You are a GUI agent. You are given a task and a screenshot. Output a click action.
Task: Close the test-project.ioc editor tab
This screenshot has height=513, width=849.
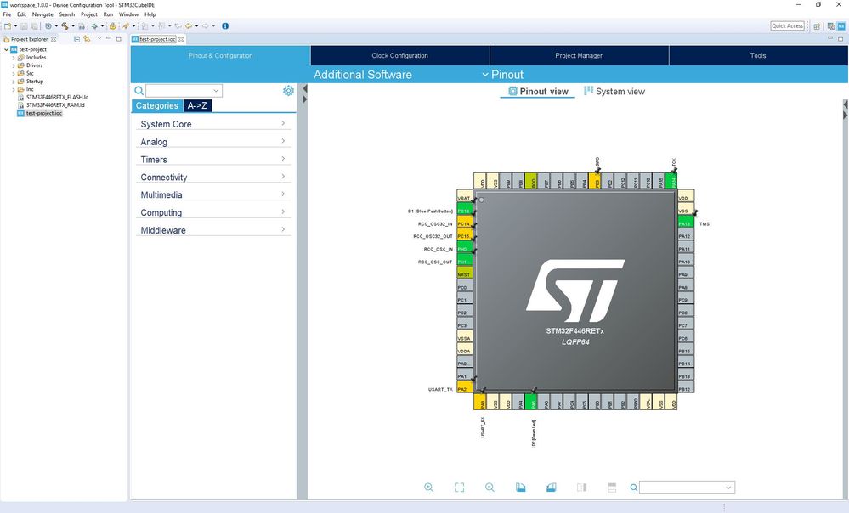[181, 39]
